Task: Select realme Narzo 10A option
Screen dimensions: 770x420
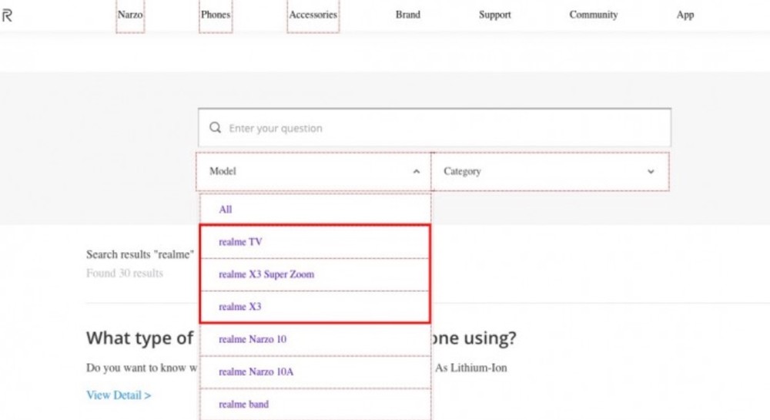Action: pos(256,371)
